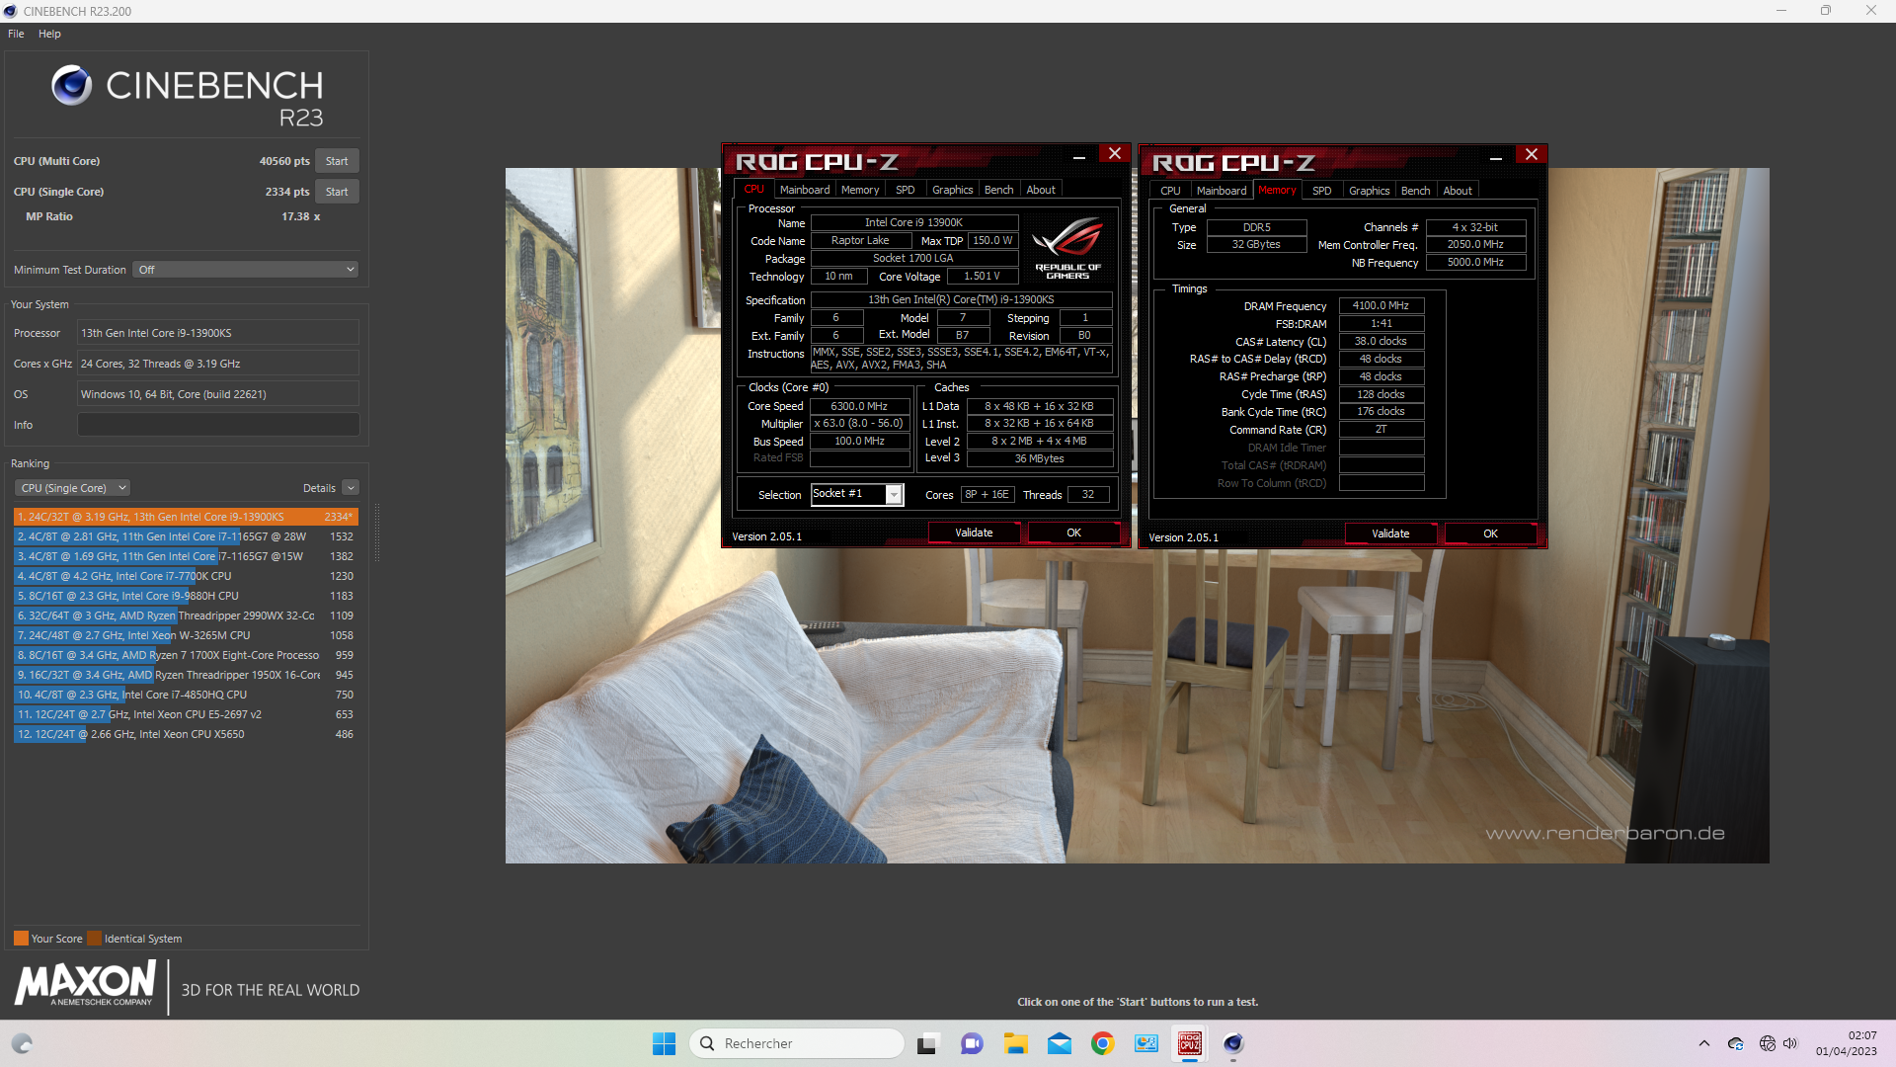Click the Windows Start logo

(664, 1043)
